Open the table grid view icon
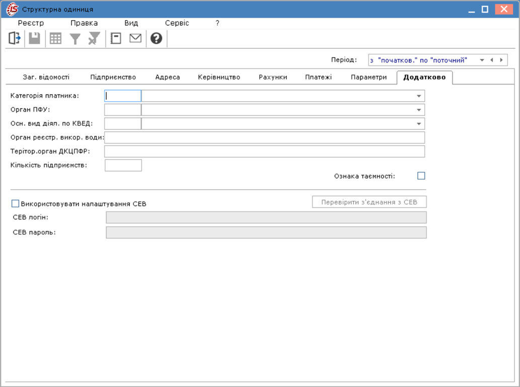Screen dimensions: 520x387 (x=55, y=38)
